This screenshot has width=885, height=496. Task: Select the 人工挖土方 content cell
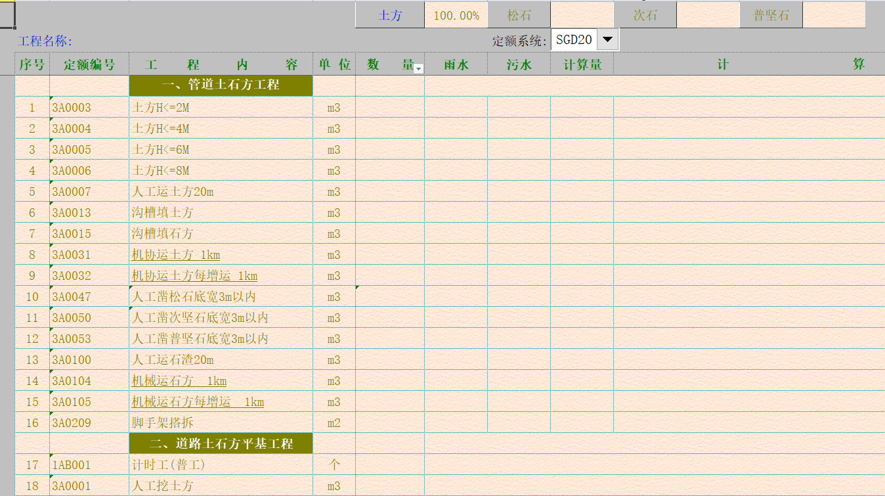point(221,486)
